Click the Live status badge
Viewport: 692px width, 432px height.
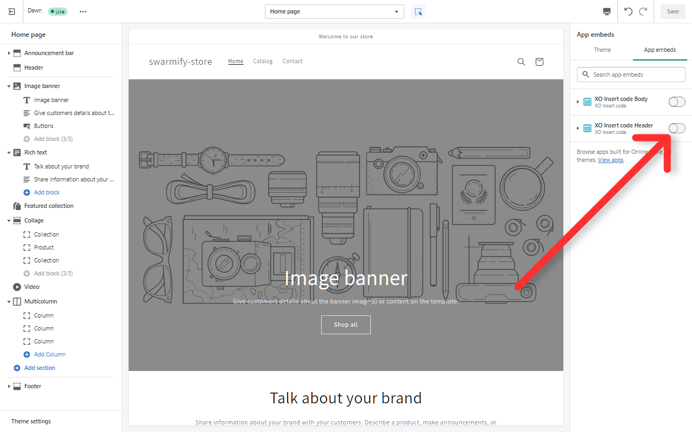click(58, 11)
